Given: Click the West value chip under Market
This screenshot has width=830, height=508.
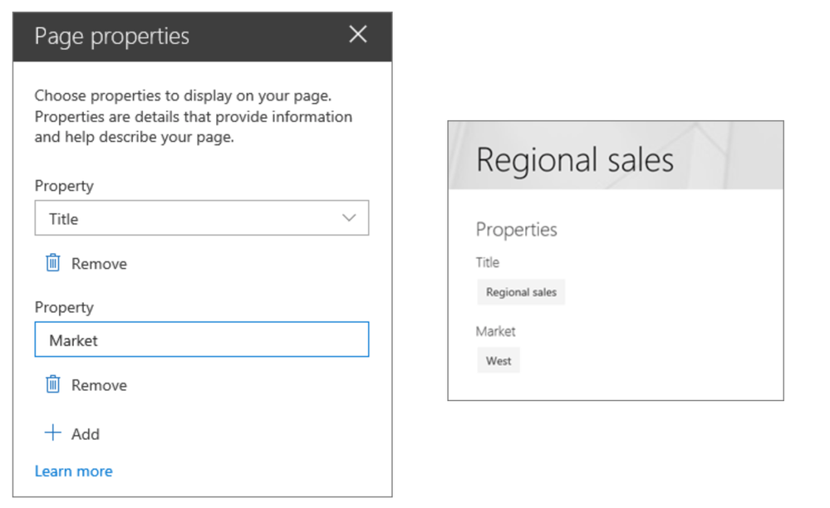Looking at the screenshot, I should 498,361.
